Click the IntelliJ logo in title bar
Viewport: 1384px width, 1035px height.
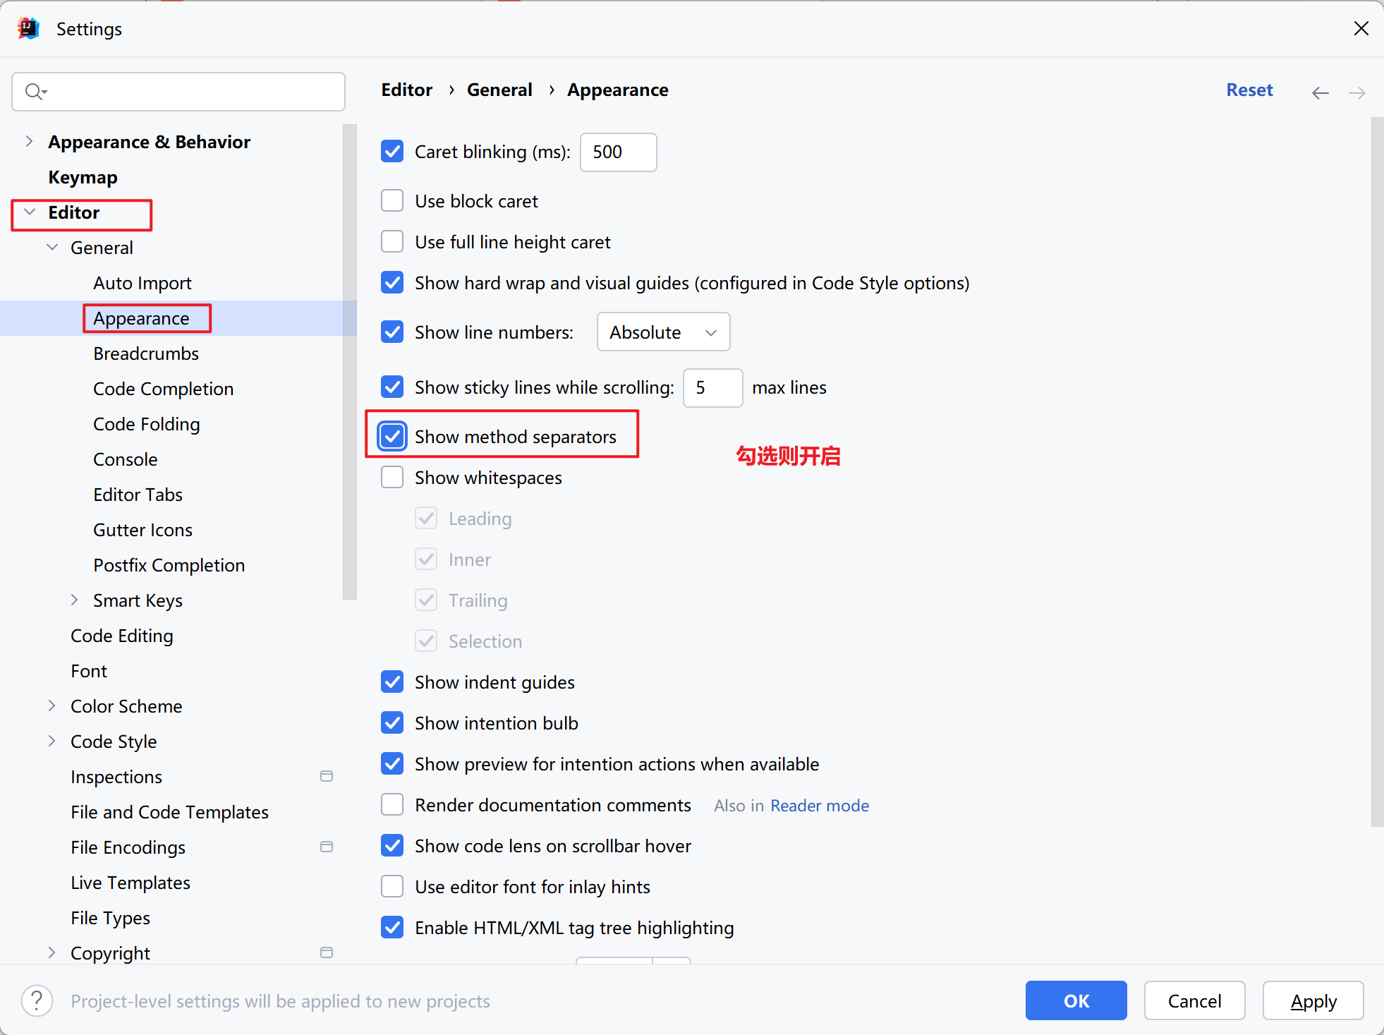point(28,29)
